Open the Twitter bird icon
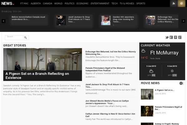187x125 pixels. pos(167,37)
